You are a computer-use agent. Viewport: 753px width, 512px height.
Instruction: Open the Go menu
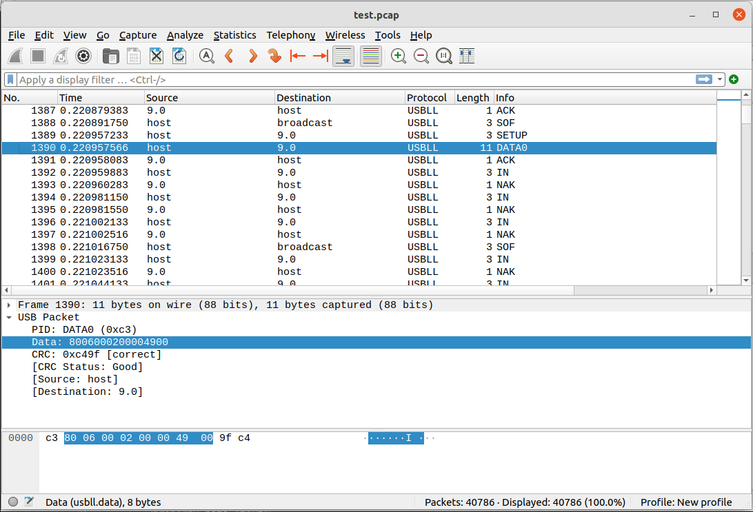103,35
